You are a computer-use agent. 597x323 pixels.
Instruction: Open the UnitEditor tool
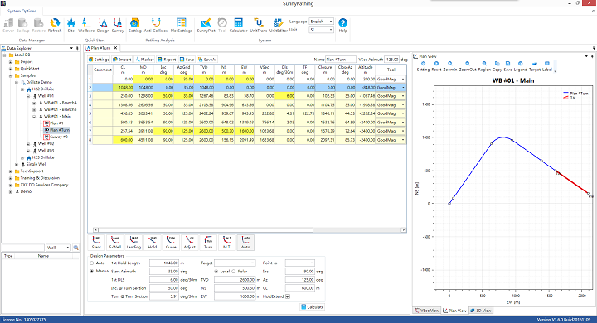click(279, 25)
